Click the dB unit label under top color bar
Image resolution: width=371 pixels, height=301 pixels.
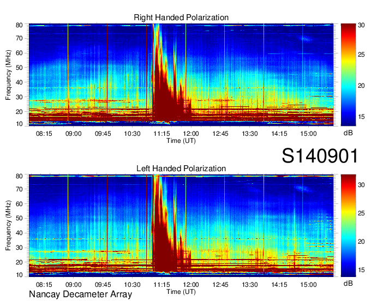(x=348, y=133)
